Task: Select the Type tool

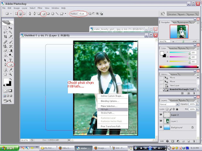Action: click(10, 60)
